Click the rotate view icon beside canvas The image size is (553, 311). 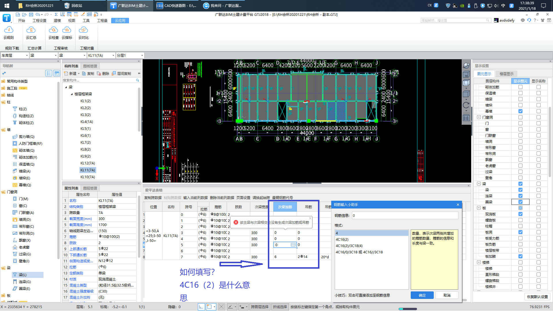[466, 105]
